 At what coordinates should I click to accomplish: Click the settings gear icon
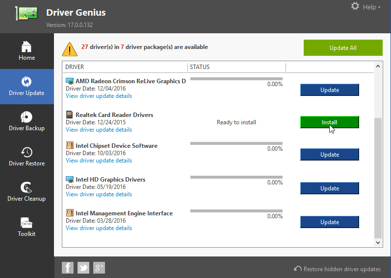coord(355,6)
